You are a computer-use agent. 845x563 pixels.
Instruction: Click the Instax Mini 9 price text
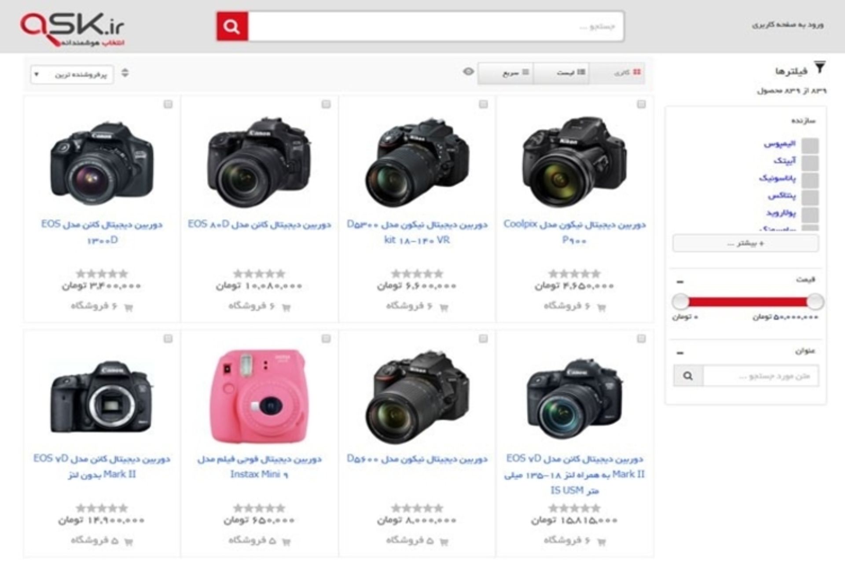point(259,520)
